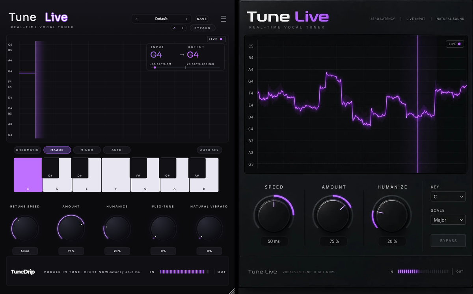Go to previous preset with left chevron
Screen dimensions: 473x294
coord(136,19)
